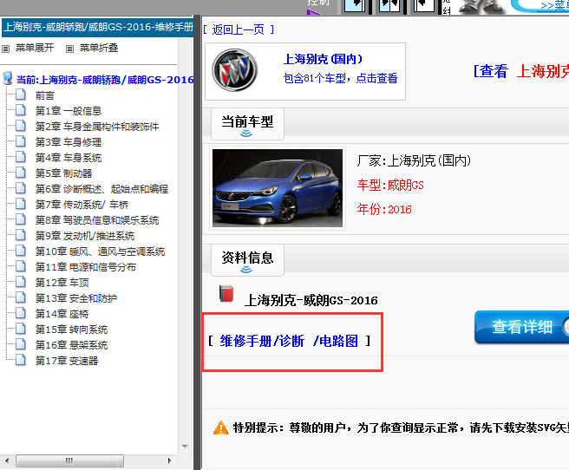
Task: Open 第3章 车身修理
Action: tap(69, 142)
